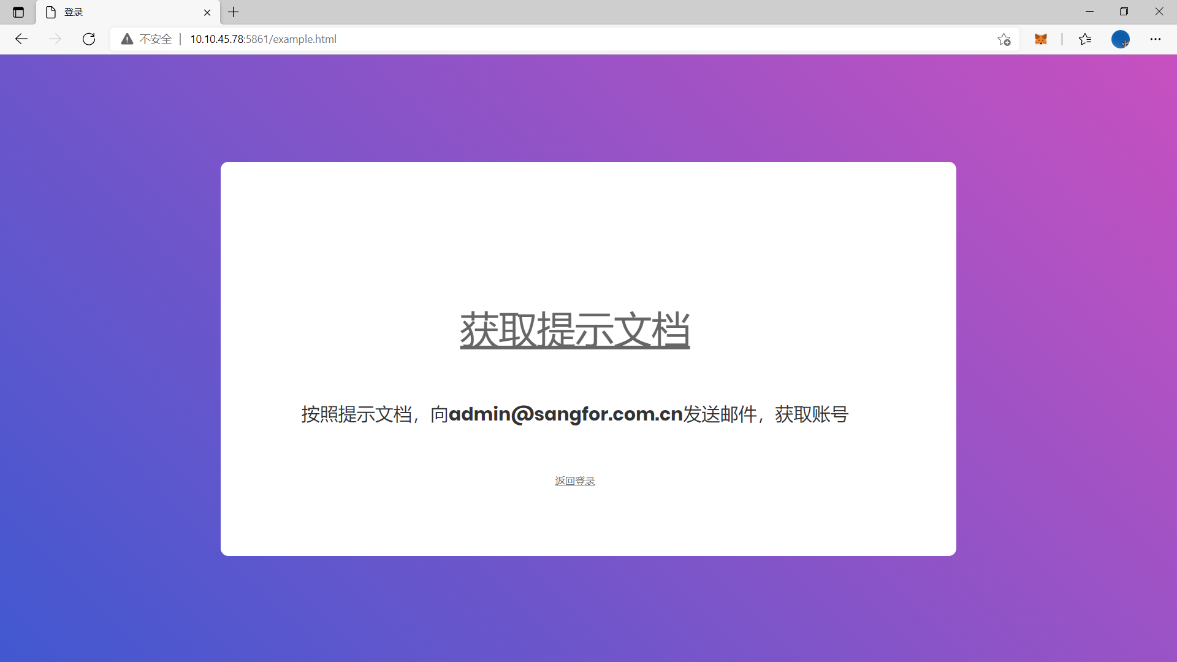Viewport: 1177px width, 662px height.
Task: Minimize the browser window
Action: coord(1089,12)
